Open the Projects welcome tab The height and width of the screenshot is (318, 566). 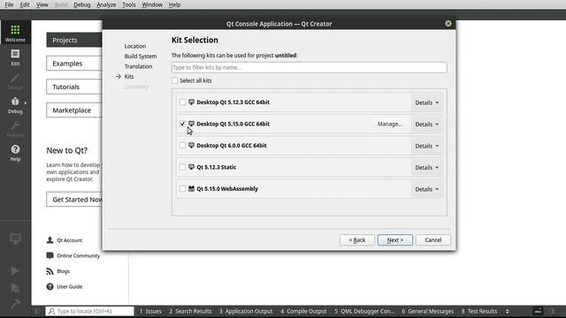74,40
